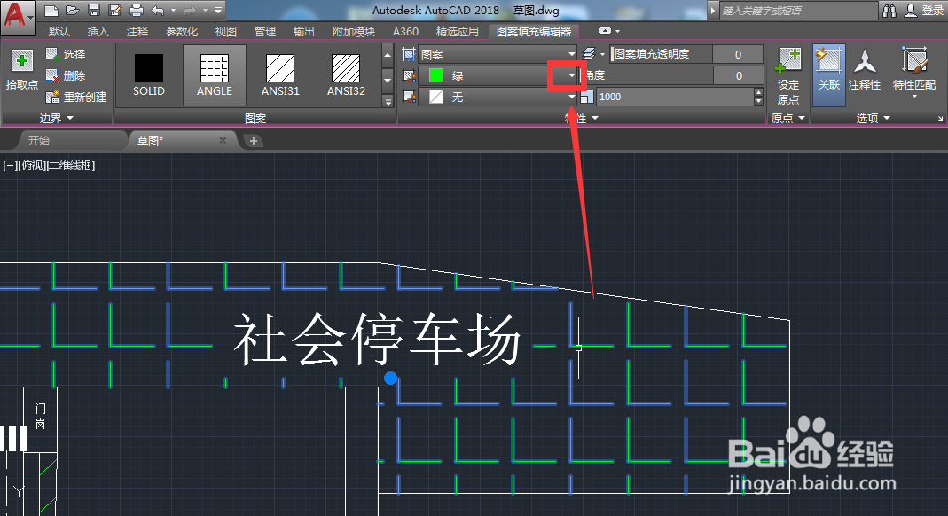Open the 输出 ribbon tab
Viewport: 948px width, 516px height.
[x=303, y=31]
